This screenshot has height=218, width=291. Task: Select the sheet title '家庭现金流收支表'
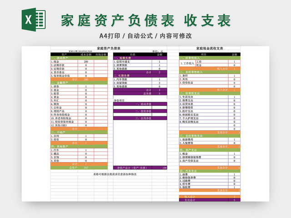tap(210, 49)
